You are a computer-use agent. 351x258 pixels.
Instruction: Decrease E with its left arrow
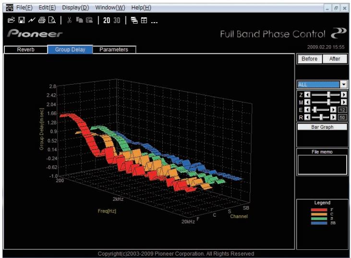click(x=307, y=110)
